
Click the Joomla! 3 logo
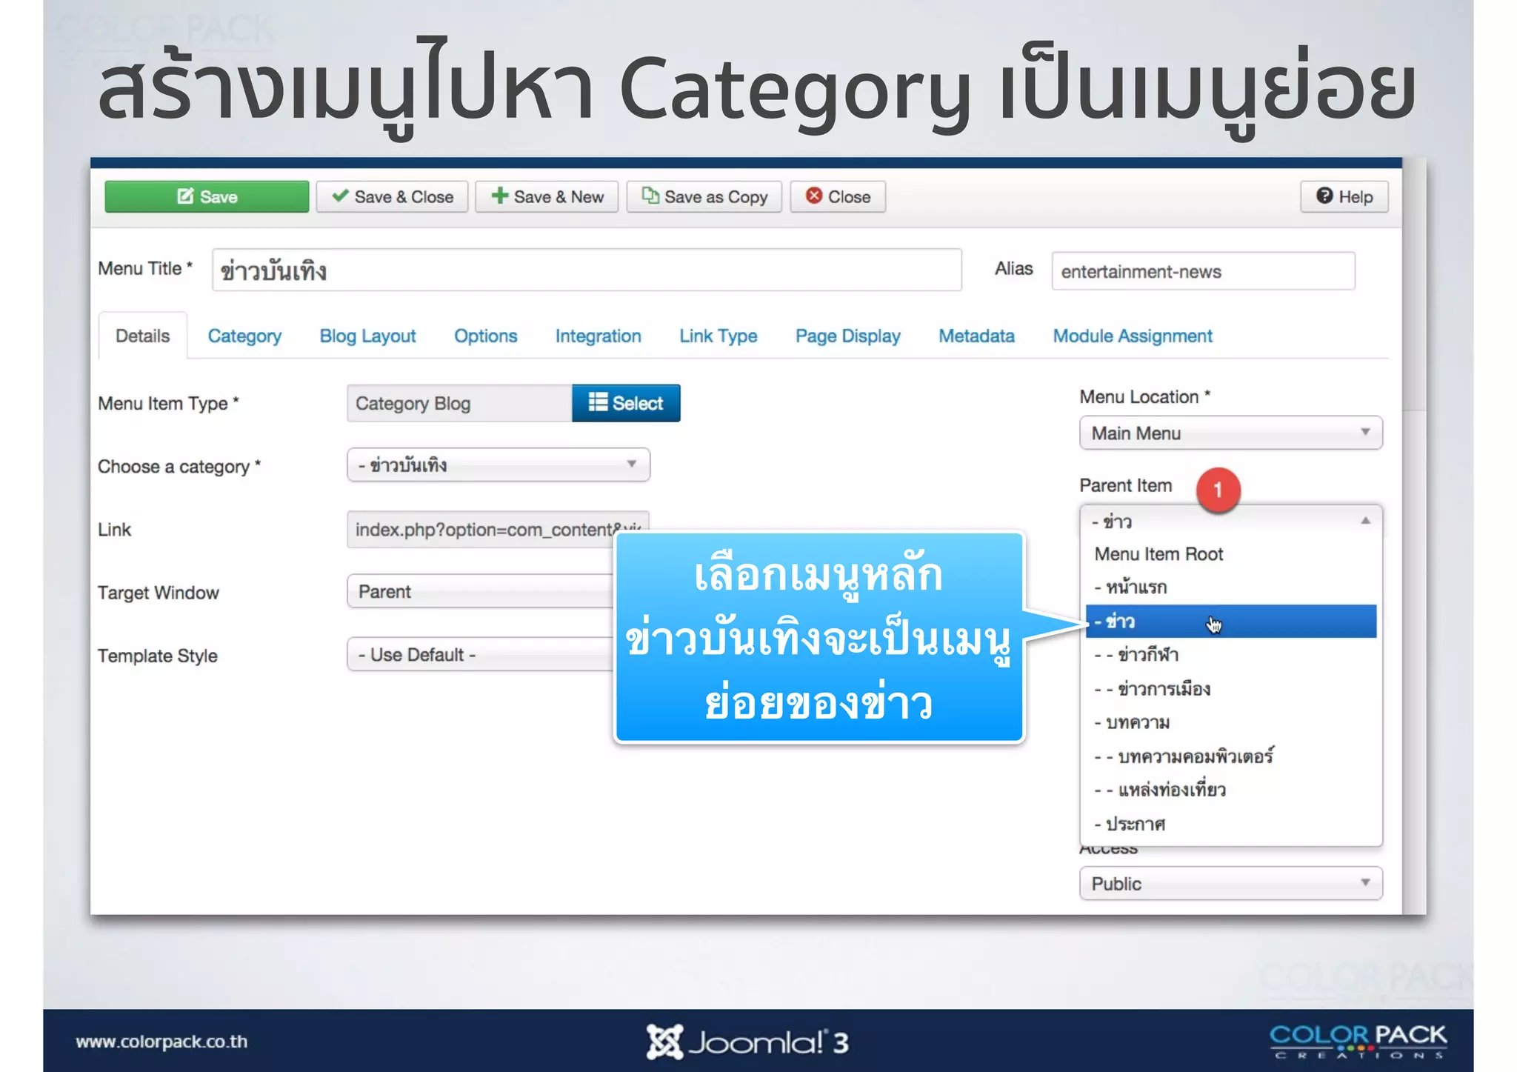click(748, 1042)
